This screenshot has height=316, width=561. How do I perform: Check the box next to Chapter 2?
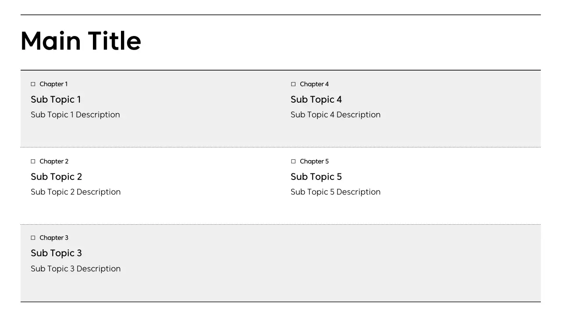(33, 162)
